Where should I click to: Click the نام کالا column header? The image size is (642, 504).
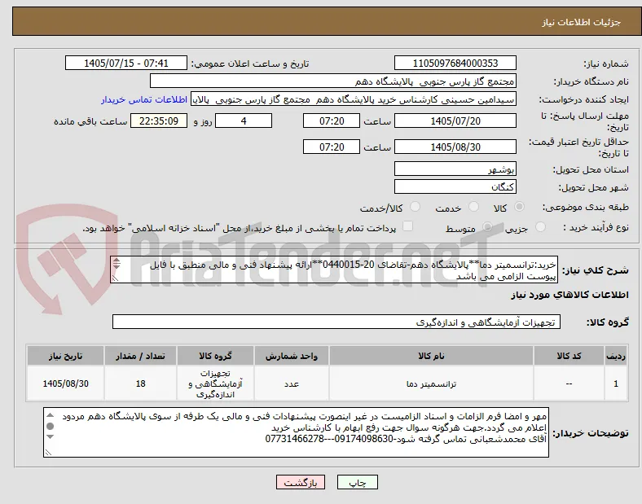[x=431, y=356]
